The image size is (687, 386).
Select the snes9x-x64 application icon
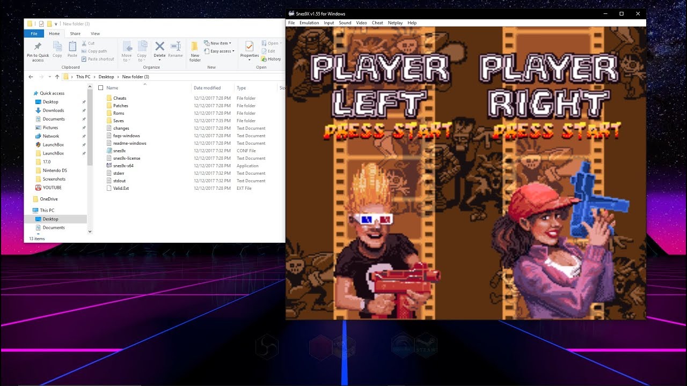coord(109,166)
